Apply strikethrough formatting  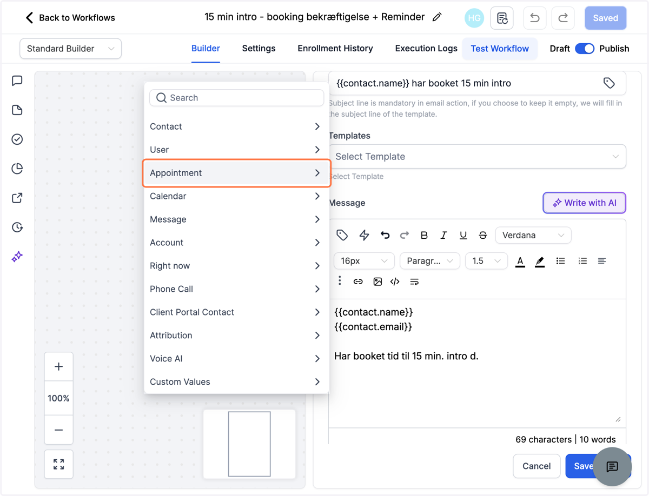coord(483,235)
